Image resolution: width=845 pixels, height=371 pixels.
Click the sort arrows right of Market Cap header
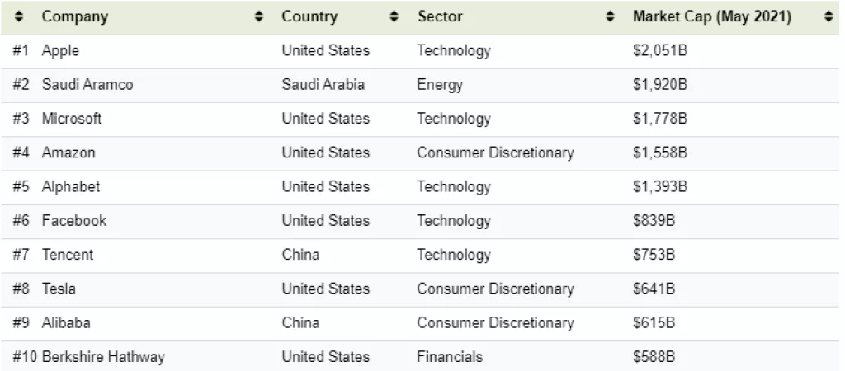(828, 16)
